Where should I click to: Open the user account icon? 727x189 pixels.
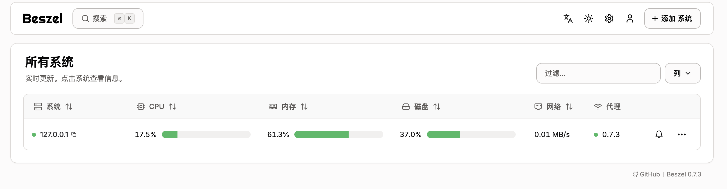(629, 18)
